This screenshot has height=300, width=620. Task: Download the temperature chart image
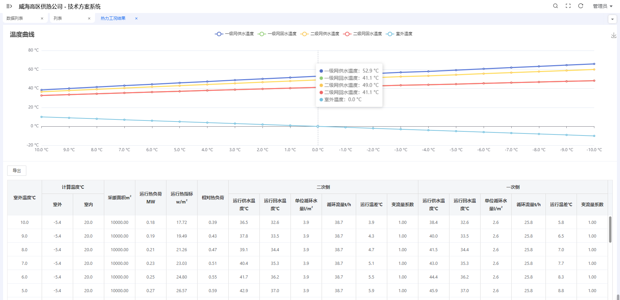614,35
